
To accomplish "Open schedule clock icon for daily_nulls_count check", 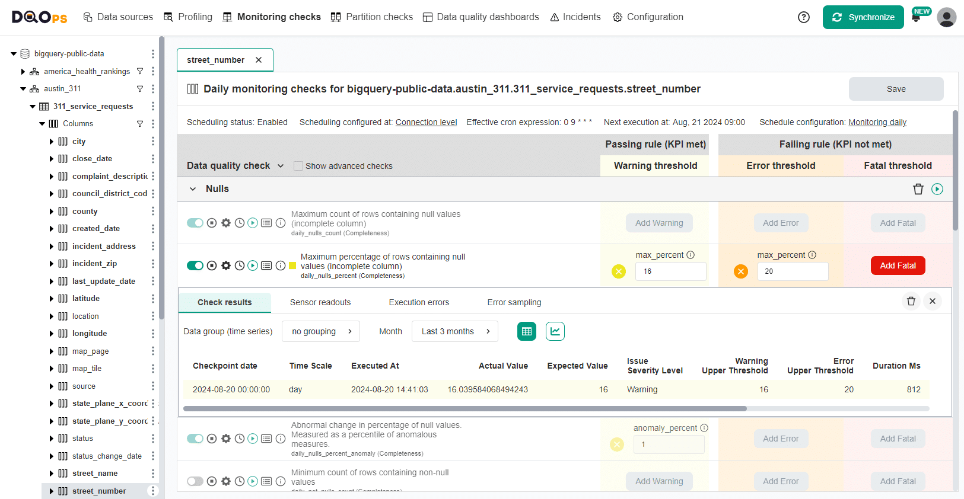I will click(x=240, y=223).
